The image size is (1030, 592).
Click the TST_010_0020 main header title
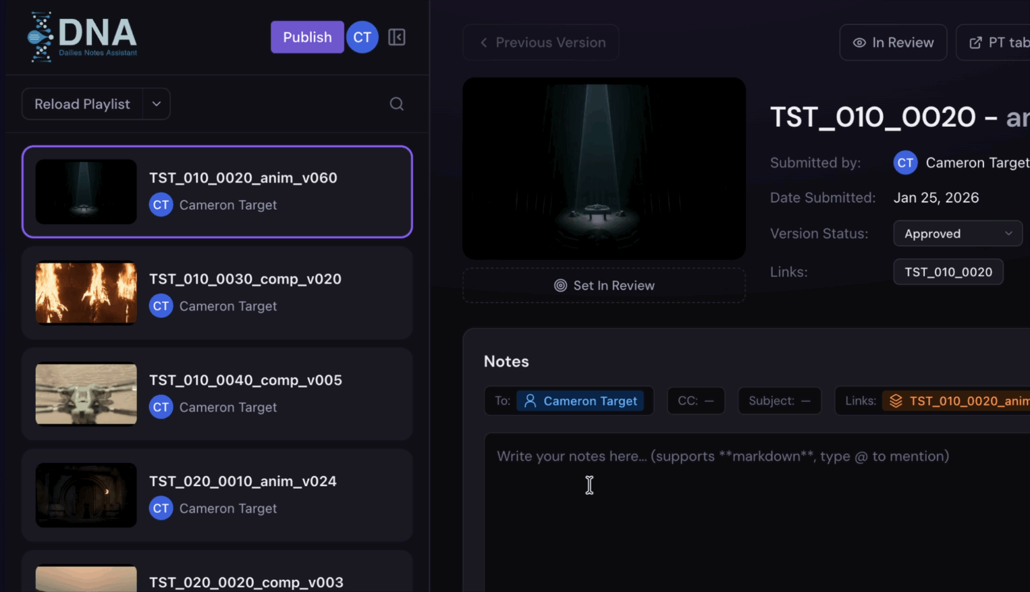pyautogui.click(x=873, y=117)
